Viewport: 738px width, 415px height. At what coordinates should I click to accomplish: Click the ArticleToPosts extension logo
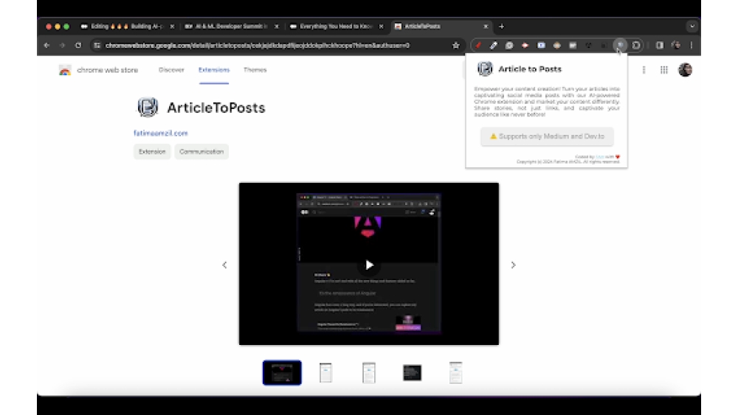coord(148,107)
